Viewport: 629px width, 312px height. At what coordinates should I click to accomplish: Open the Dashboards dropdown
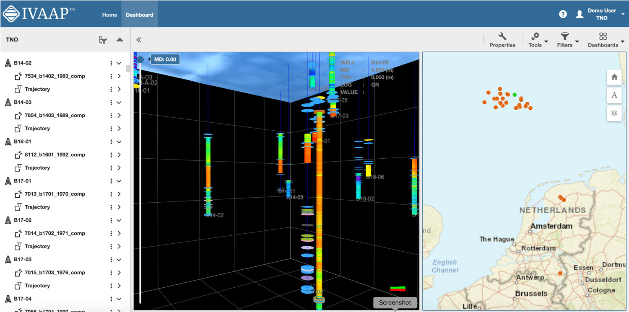tap(606, 40)
